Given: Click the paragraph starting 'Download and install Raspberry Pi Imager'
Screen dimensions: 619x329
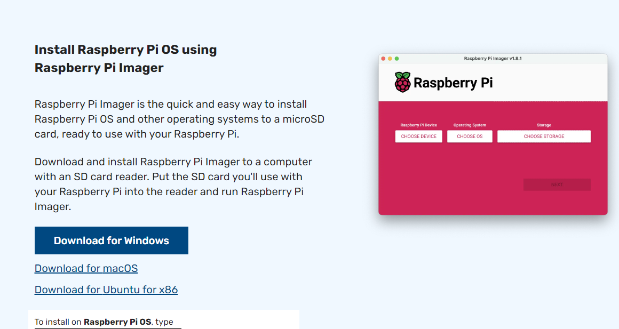Looking at the screenshot, I should [173, 184].
